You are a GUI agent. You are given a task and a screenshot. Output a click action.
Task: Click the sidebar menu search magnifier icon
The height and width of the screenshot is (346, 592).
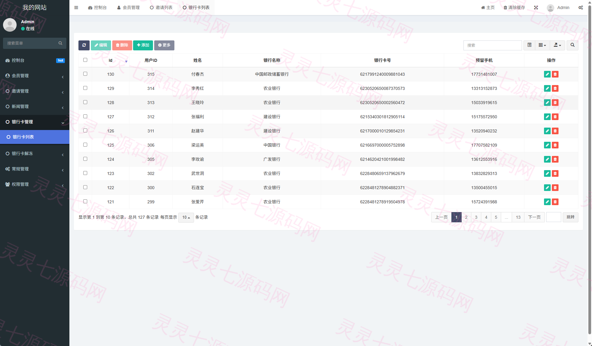pyautogui.click(x=60, y=43)
